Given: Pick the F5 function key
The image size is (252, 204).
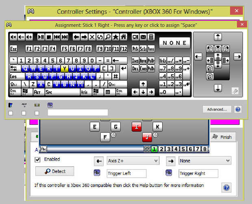Looking at the screenshot, I should (x=65, y=49).
